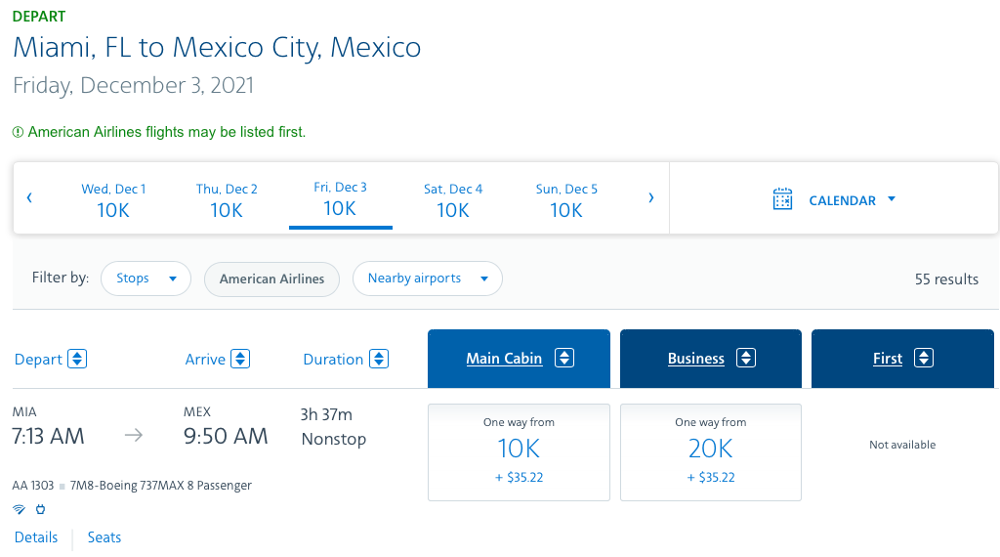This screenshot has height=557, width=1000.
Task: Select the Wed, Dec 1 date tab
Action: pos(113,200)
